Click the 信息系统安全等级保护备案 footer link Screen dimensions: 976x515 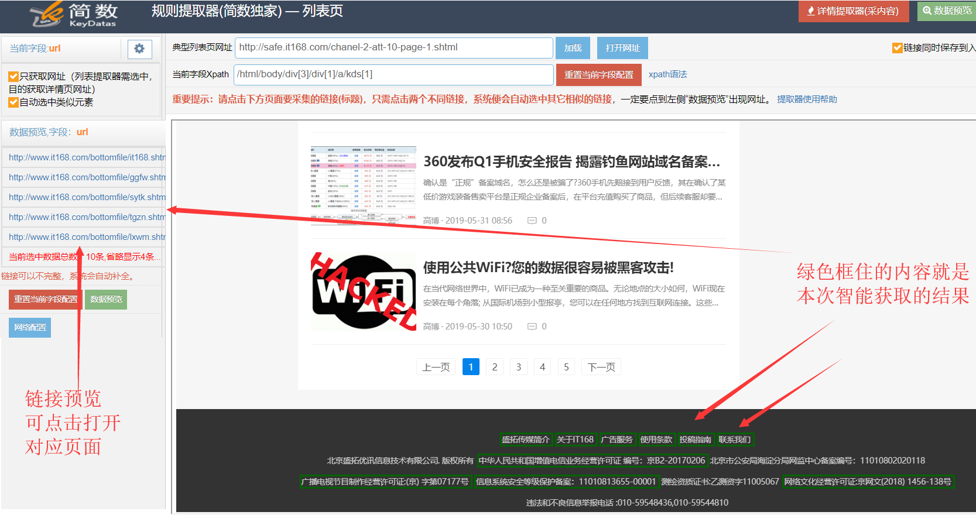pos(566,482)
